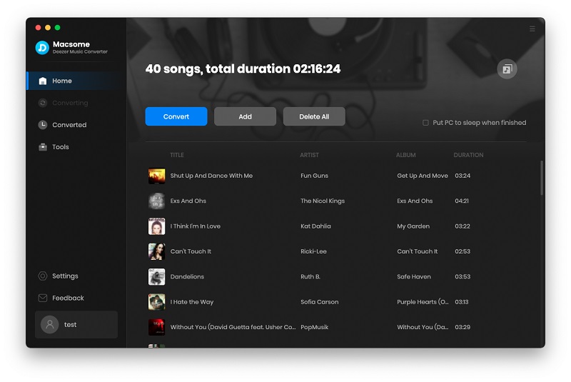The image size is (571, 382).
Task: Click the 40 songs total duration heading
Action: click(x=243, y=69)
